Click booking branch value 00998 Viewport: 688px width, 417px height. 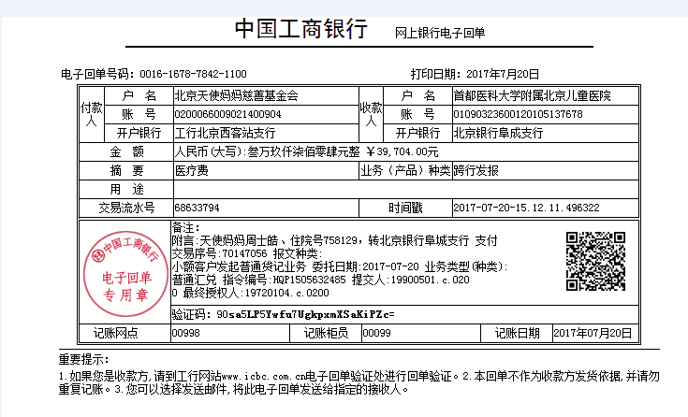click(x=185, y=333)
